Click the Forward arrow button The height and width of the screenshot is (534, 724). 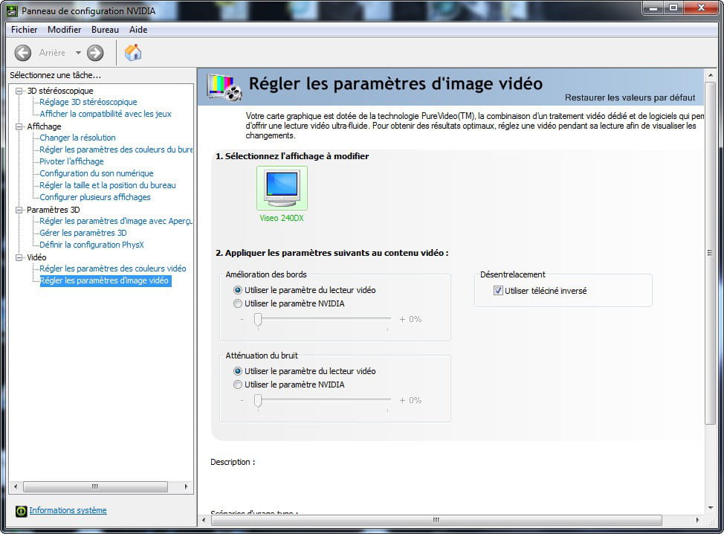(95, 53)
